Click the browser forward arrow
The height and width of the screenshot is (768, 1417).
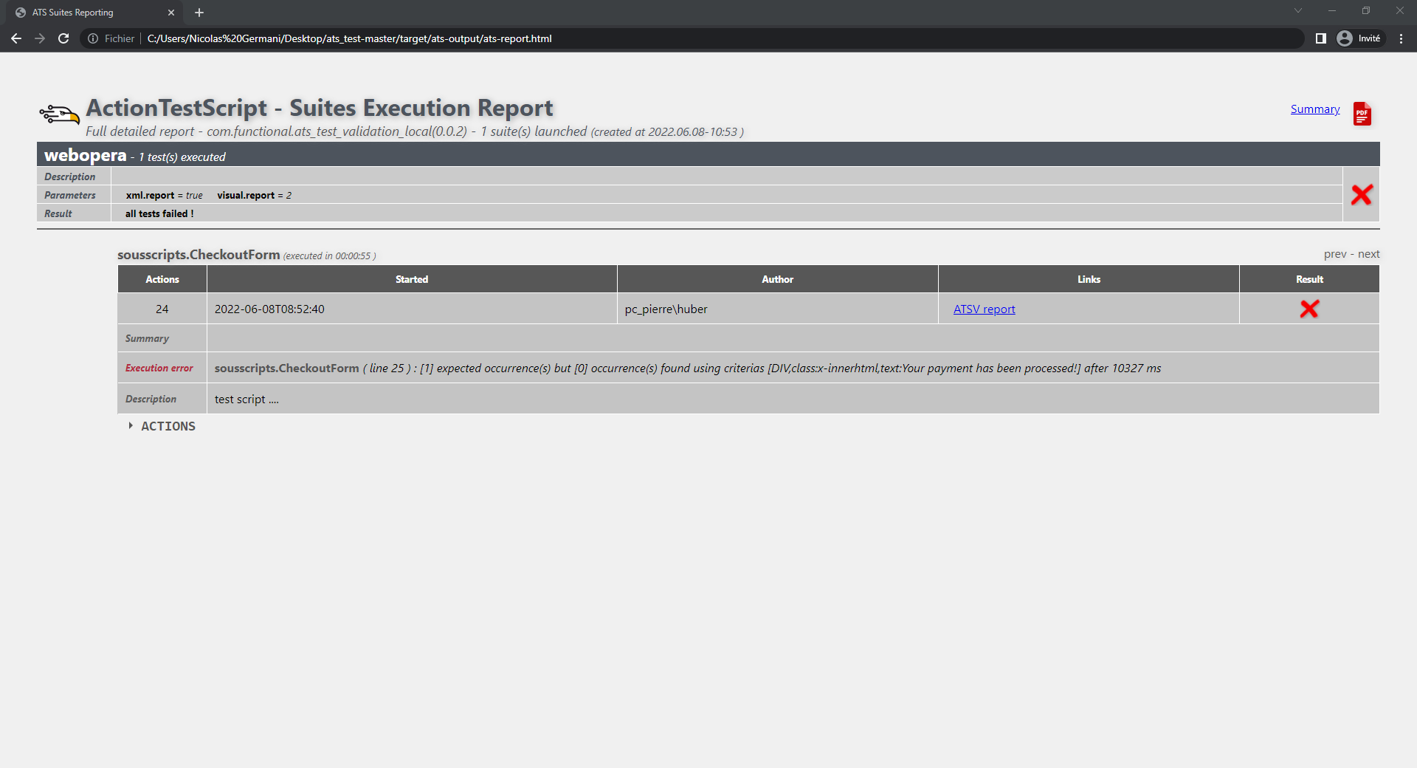click(x=40, y=38)
